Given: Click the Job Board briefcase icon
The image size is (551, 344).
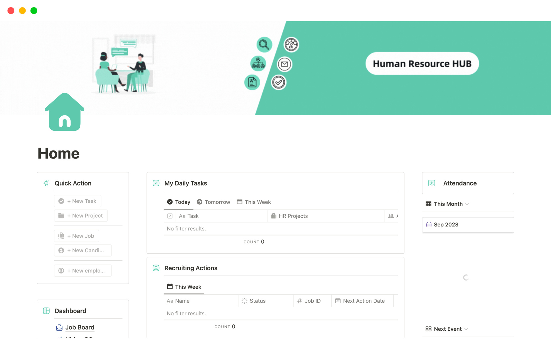Looking at the screenshot, I should tap(59, 327).
